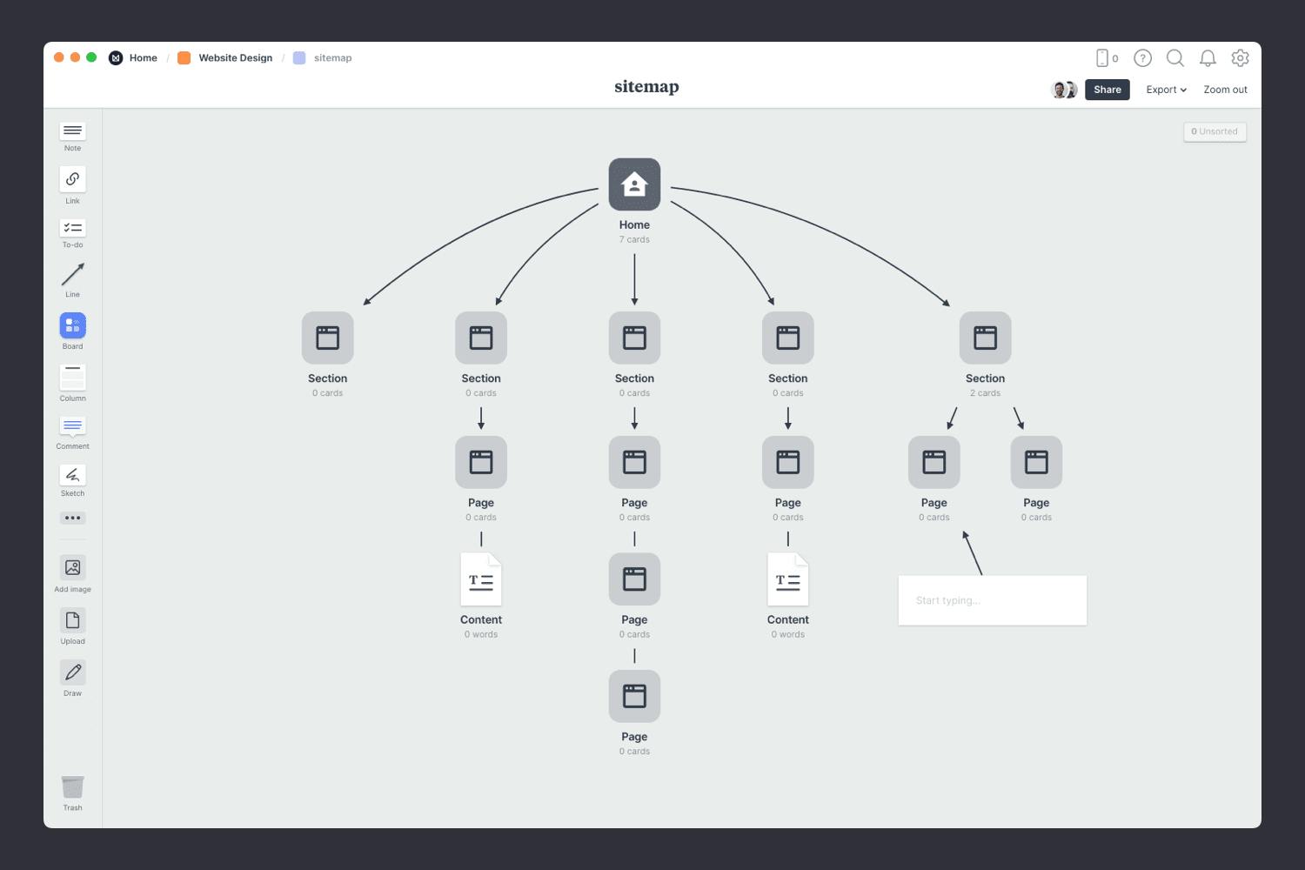Select the Link tool
1305x870 pixels.
click(72, 180)
